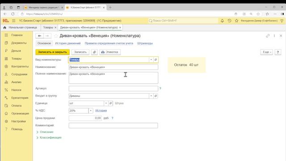The width and height of the screenshot is (286, 161).
Task: Open the Деньги section
Action: 17,51
